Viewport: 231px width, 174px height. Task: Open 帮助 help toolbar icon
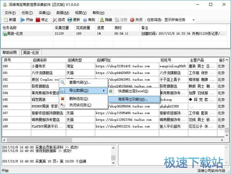point(85,20)
